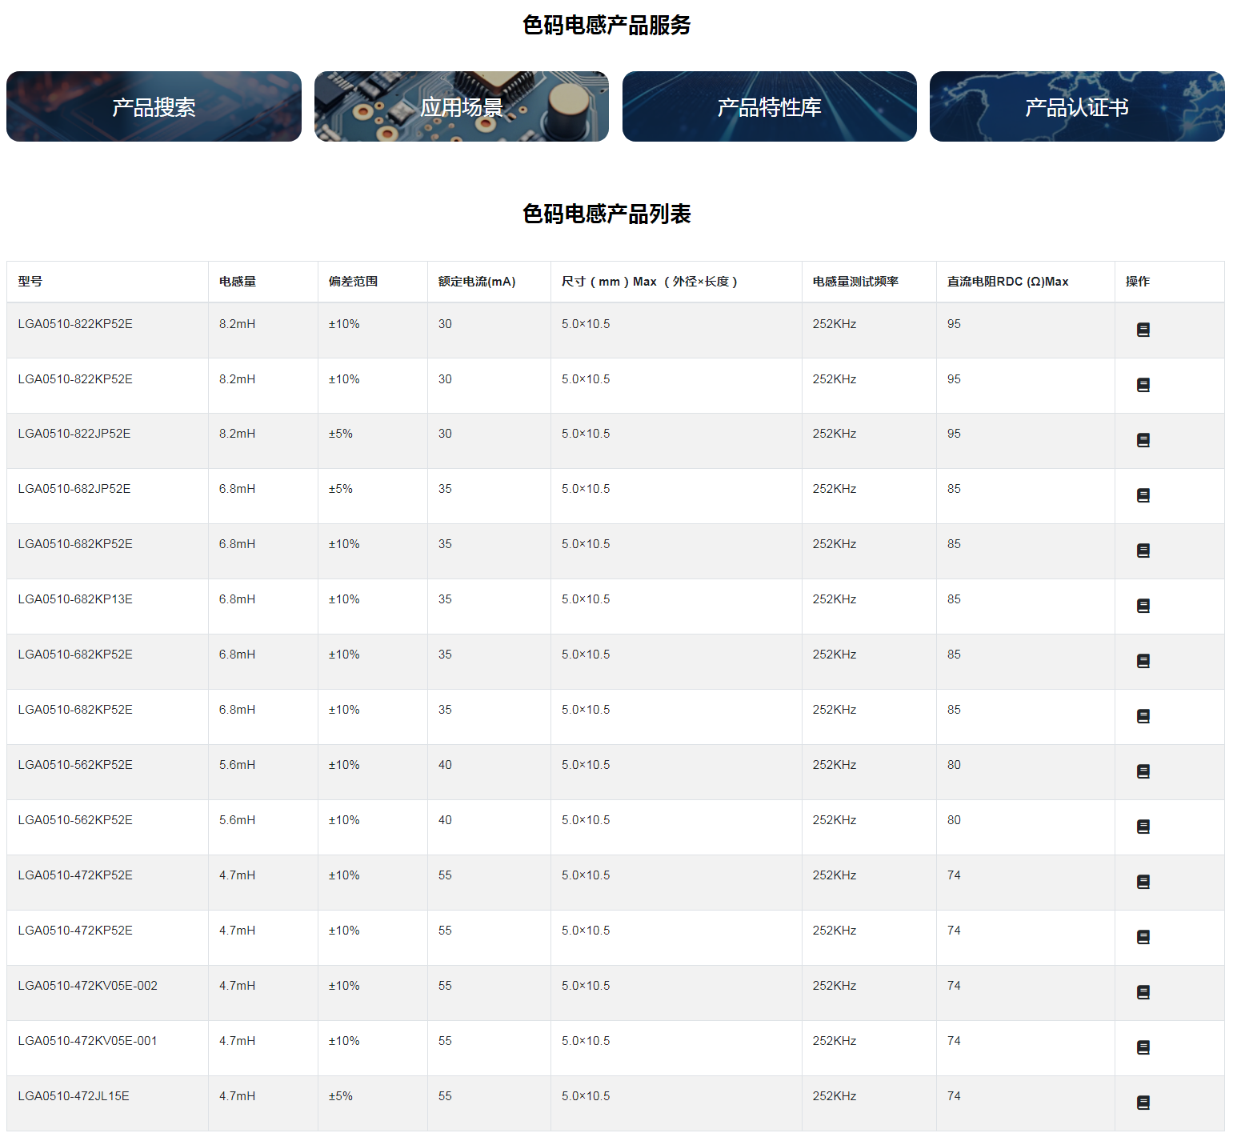Click model name LGA0510-472KV05E-002

tap(87, 986)
